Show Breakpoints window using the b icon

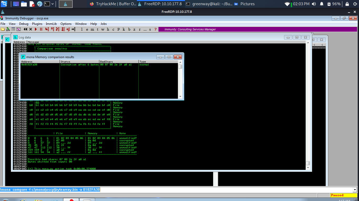click(129, 29)
